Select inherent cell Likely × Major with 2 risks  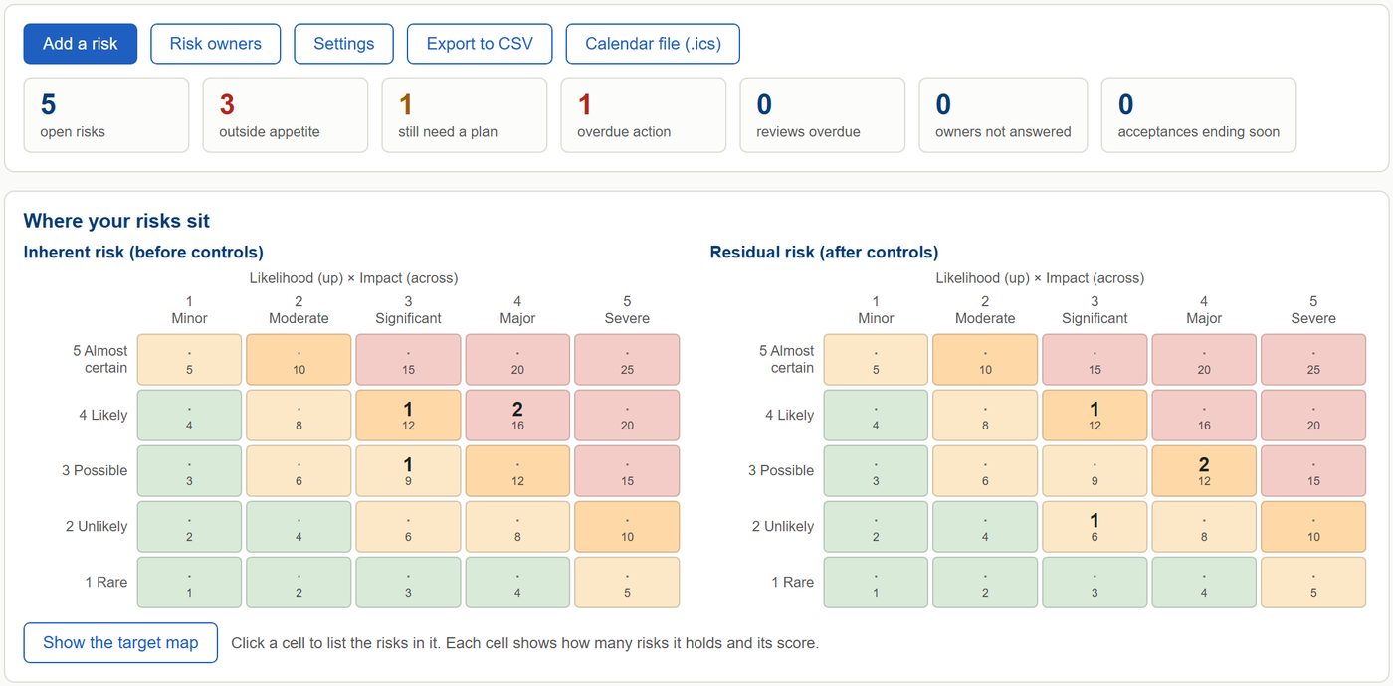coord(517,416)
